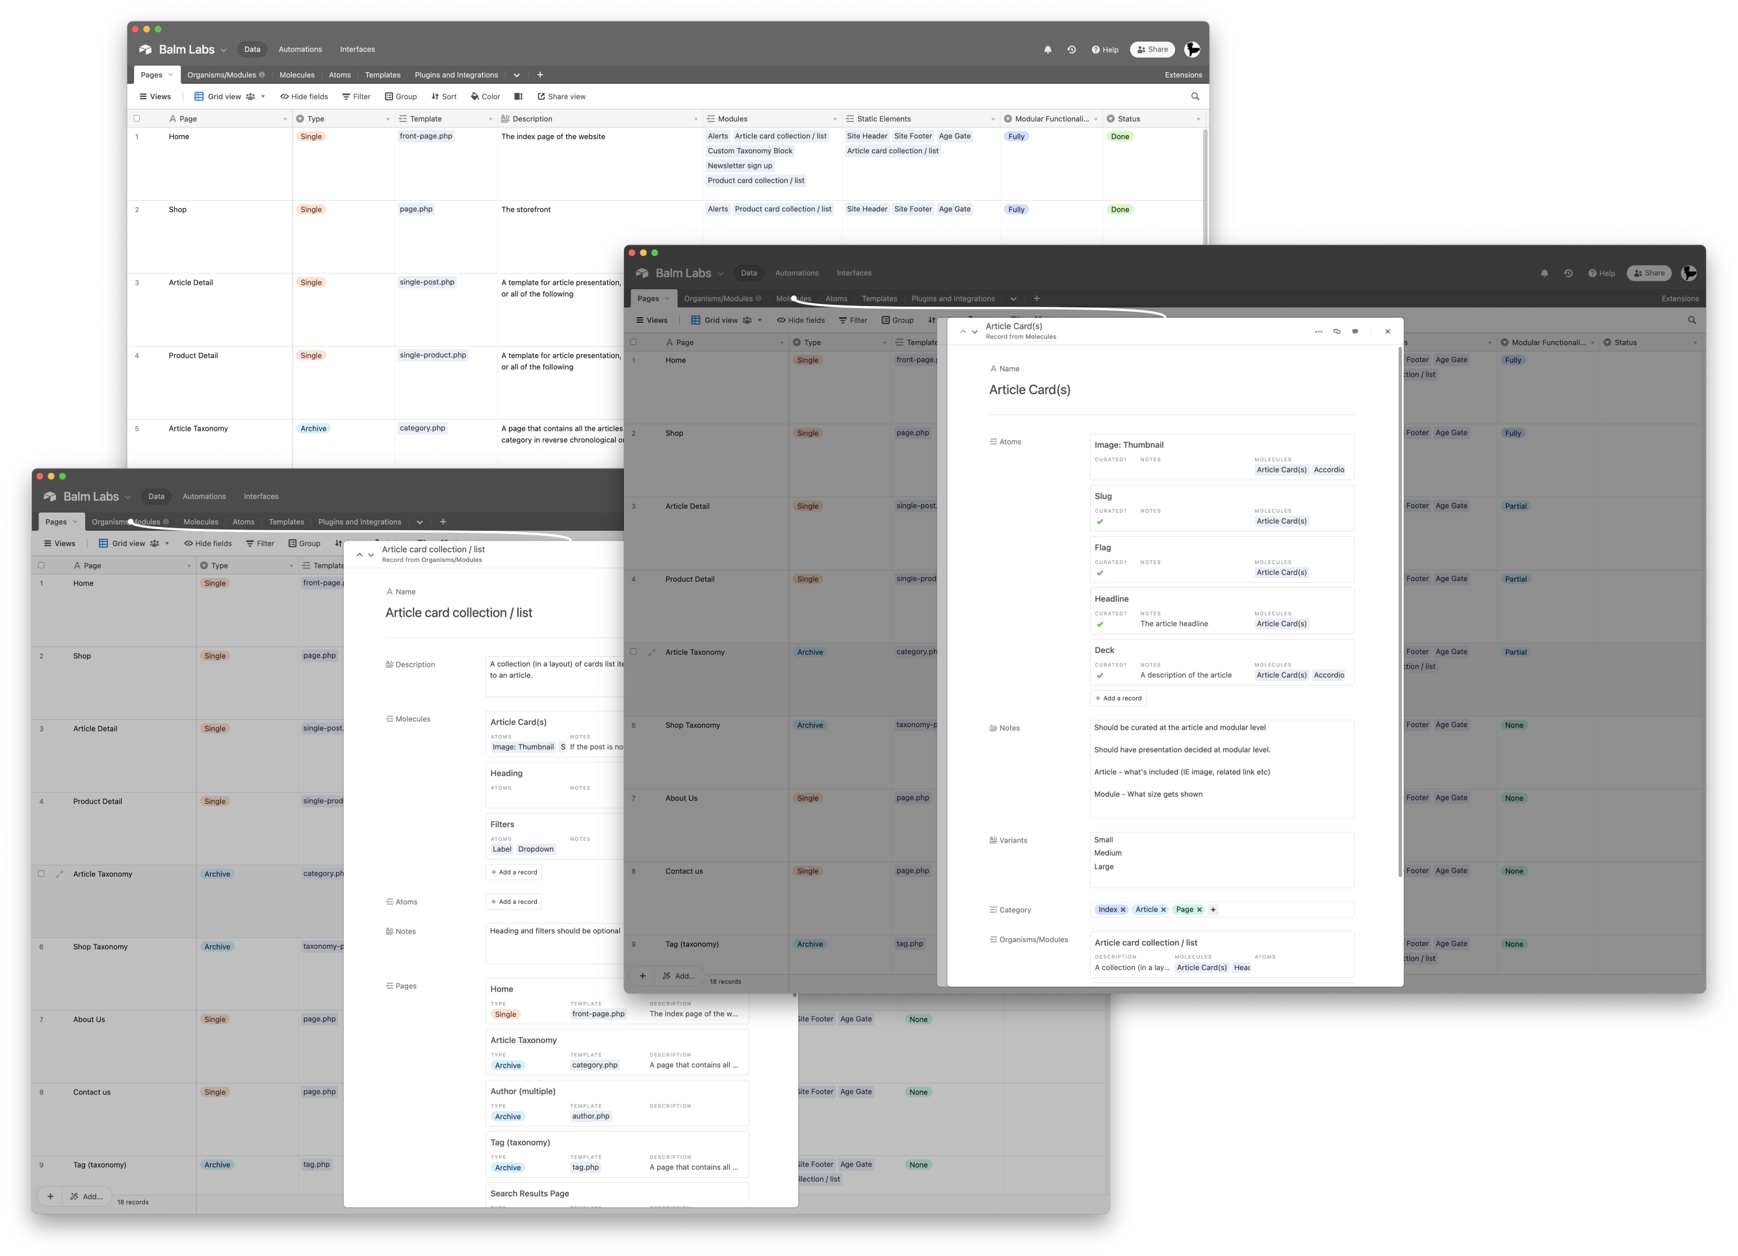Next record arrow in Article card collection panel
This screenshot has width=1738, height=1256.
coord(371,554)
